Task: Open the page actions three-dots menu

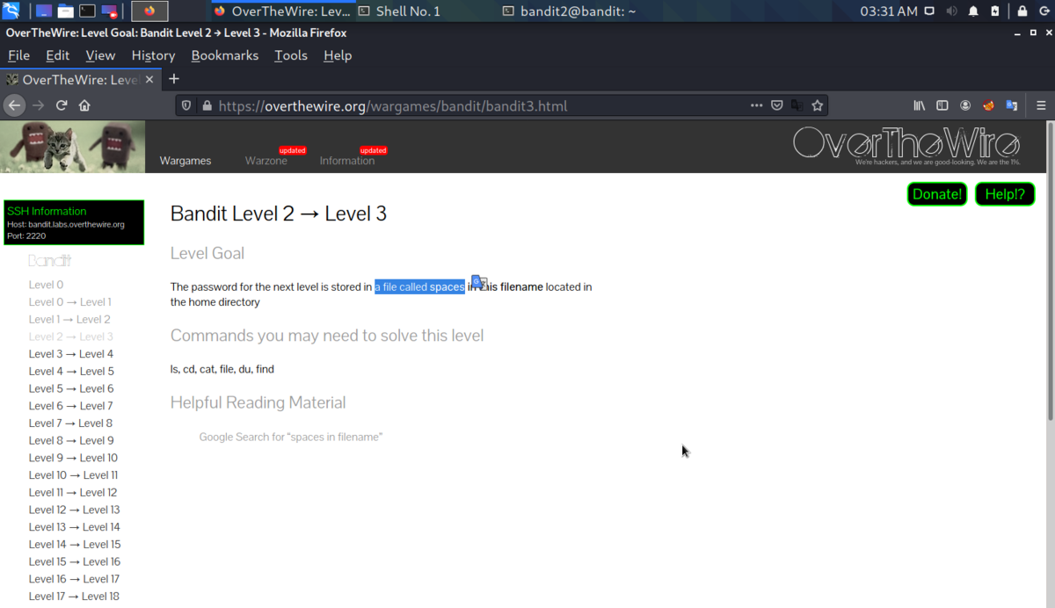Action: pyautogui.click(x=756, y=105)
